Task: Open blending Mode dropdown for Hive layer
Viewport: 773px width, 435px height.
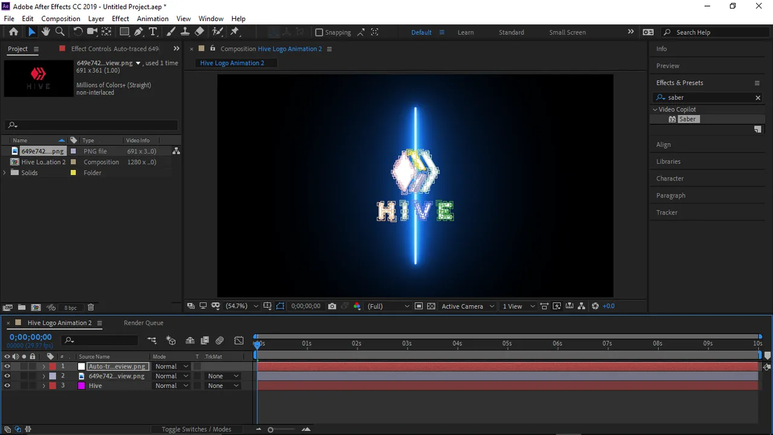Action: 172,385
